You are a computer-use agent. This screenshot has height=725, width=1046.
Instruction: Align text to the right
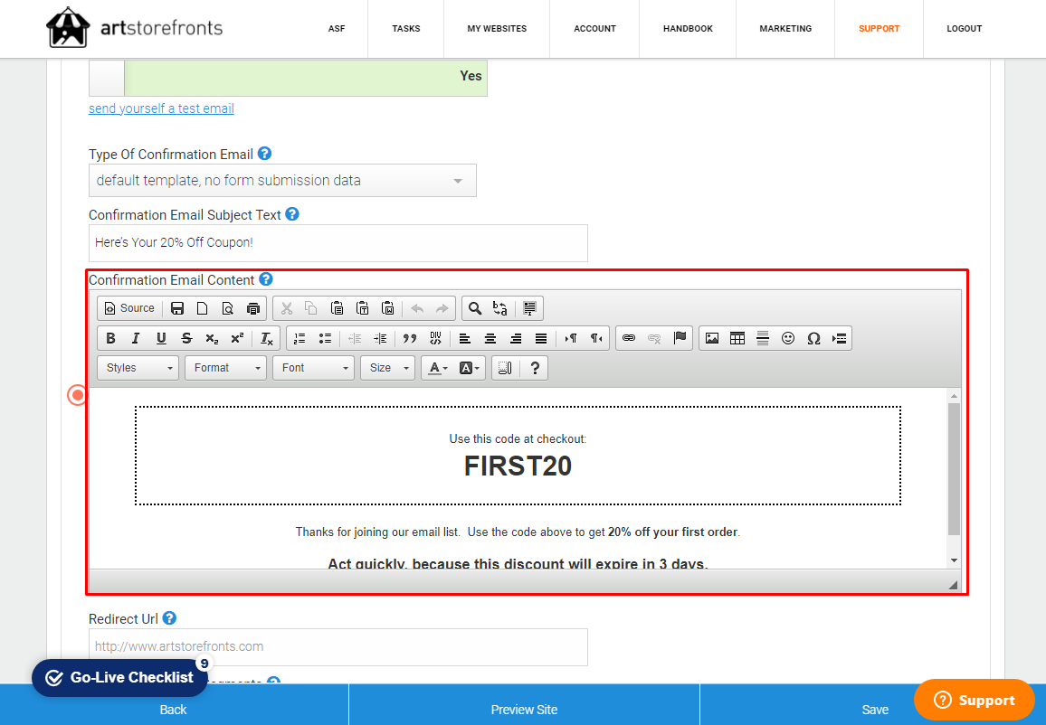coord(516,338)
